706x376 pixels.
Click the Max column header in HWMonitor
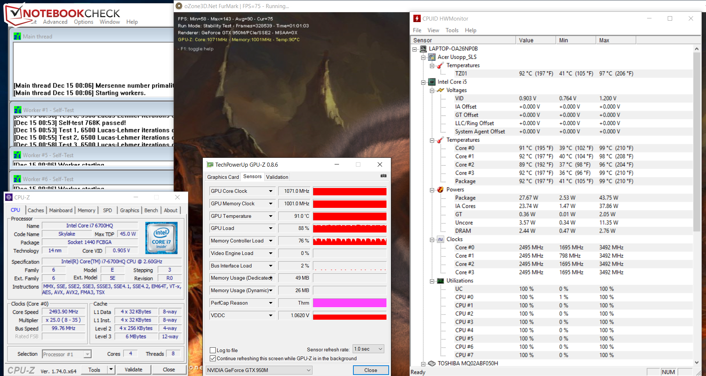[616, 40]
